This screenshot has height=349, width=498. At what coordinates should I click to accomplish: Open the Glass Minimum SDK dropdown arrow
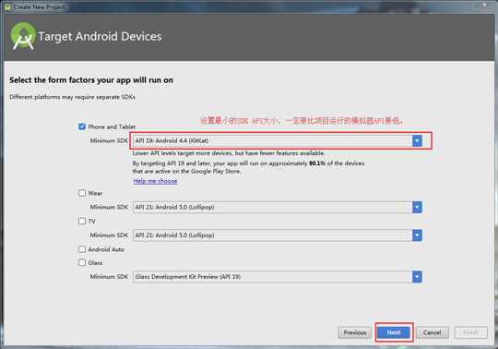pos(417,277)
